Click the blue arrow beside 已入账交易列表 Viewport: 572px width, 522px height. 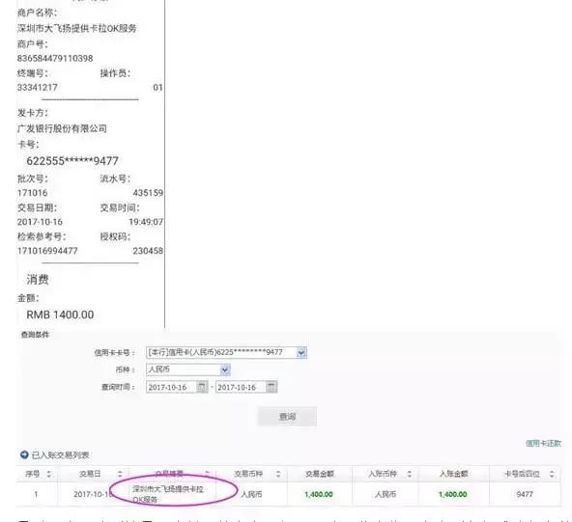24,454
